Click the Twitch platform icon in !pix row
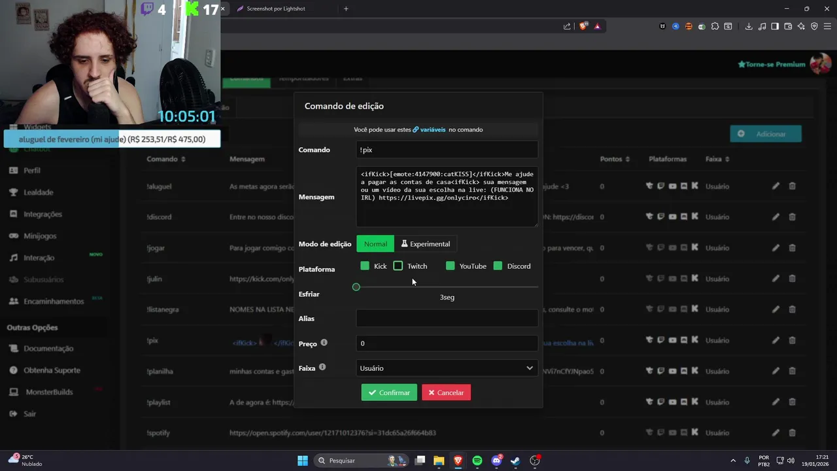This screenshot has height=471, width=837. pyautogui.click(x=660, y=340)
